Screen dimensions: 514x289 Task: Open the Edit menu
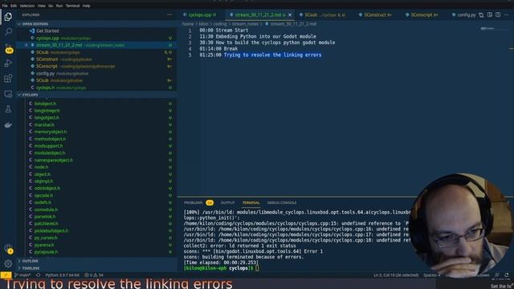point(14,6)
